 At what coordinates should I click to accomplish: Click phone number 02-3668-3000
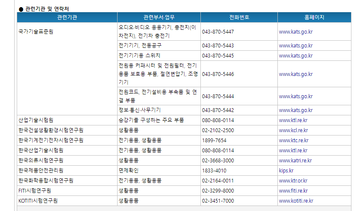click(x=218, y=161)
